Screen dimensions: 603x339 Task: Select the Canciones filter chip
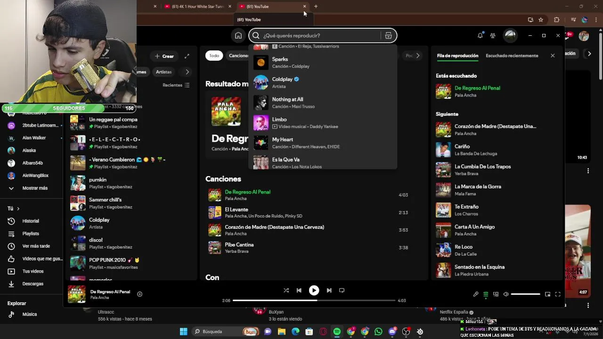click(238, 56)
